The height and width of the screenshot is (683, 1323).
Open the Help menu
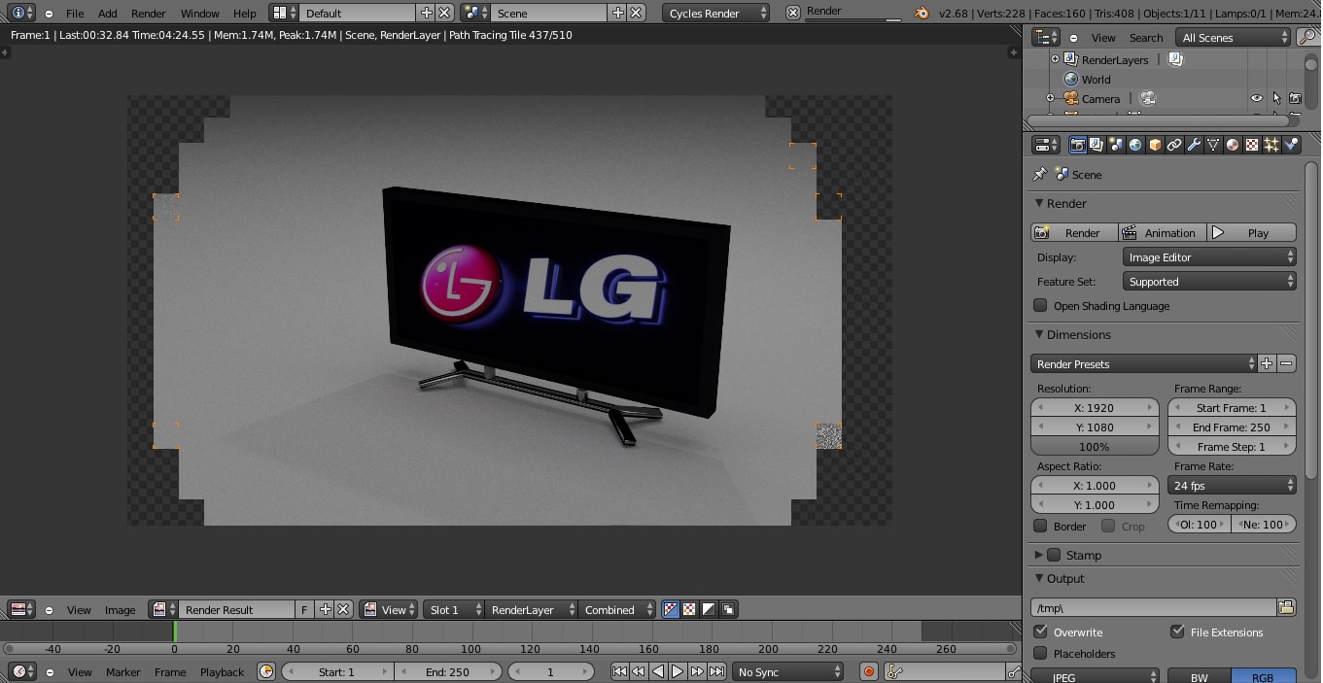pos(245,13)
